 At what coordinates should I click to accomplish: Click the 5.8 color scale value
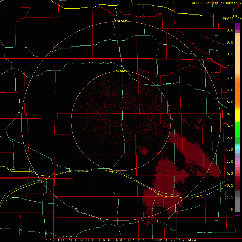tap(230, 90)
